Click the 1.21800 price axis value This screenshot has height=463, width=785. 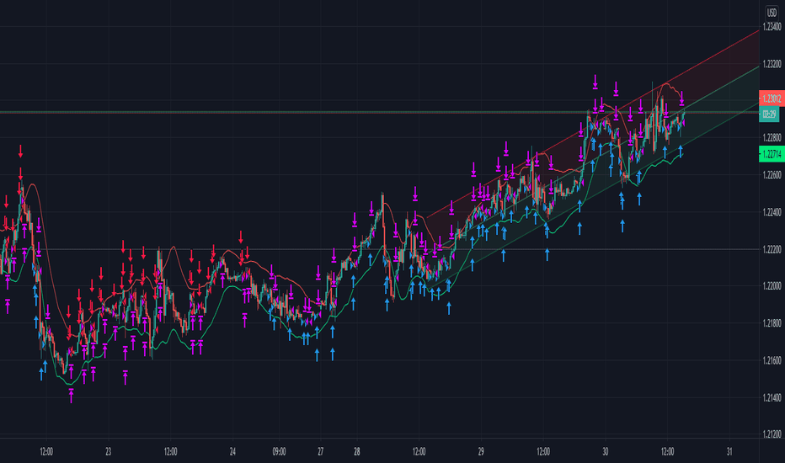[x=772, y=323]
